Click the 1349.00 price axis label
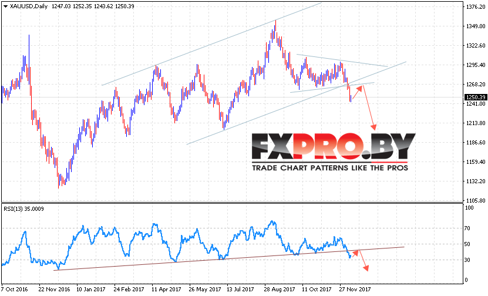The image size is (488, 296). coord(476,26)
